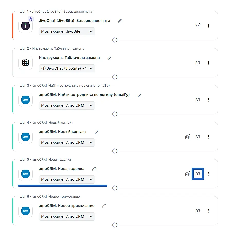
Task: Open settings gear for Табличная замена step
Action: tap(198, 63)
